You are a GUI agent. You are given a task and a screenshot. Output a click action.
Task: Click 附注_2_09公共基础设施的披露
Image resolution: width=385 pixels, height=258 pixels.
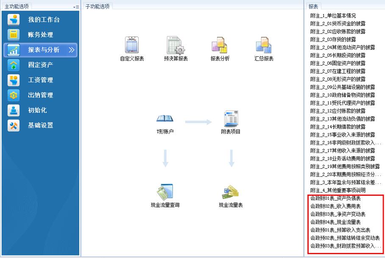[x=343, y=87]
